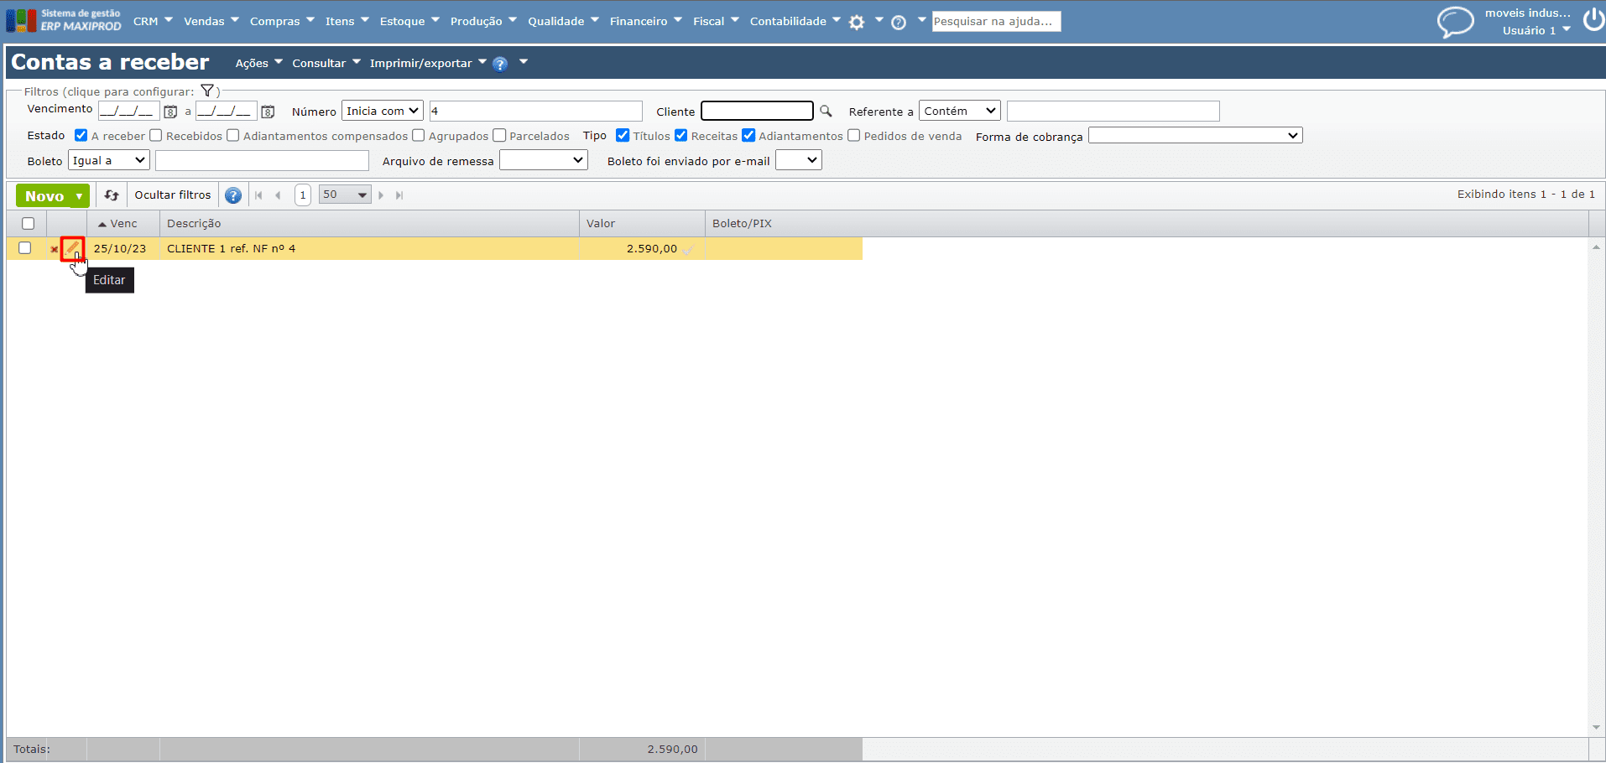Screen dimensions: 1606x763
Task: Click the Editar pencil icon for CLIENTE 1
Action: 72,248
